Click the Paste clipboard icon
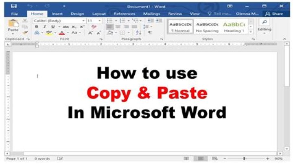293x164 pixels. pyautogui.click(x=13, y=24)
